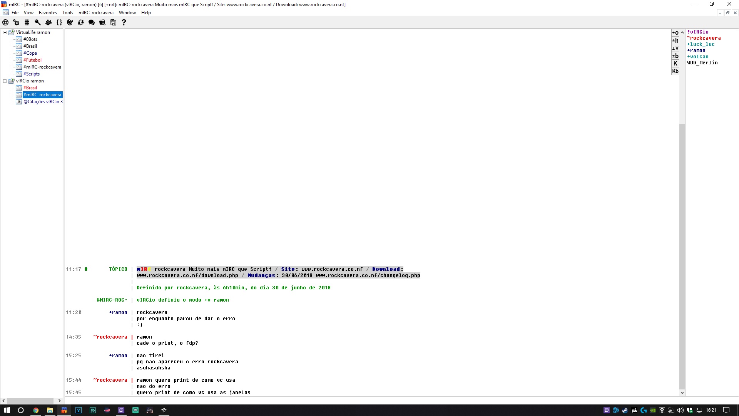739x416 pixels.
Task: Click the ±b ban mode button
Action: point(675,56)
